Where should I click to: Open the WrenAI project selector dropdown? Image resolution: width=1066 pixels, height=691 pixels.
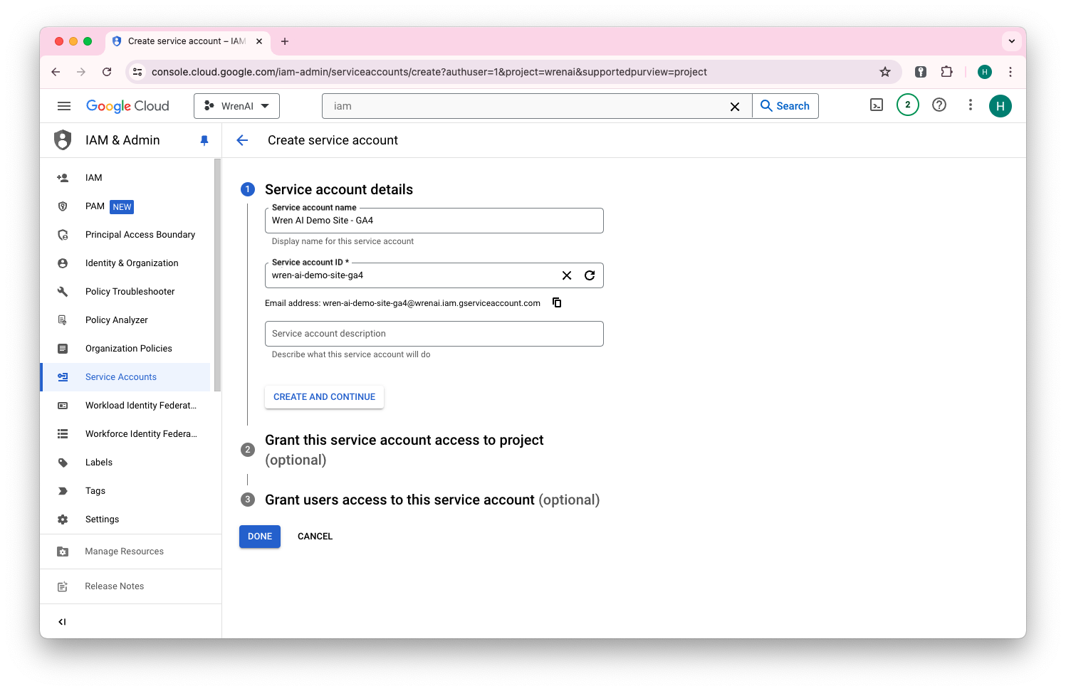coord(236,106)
